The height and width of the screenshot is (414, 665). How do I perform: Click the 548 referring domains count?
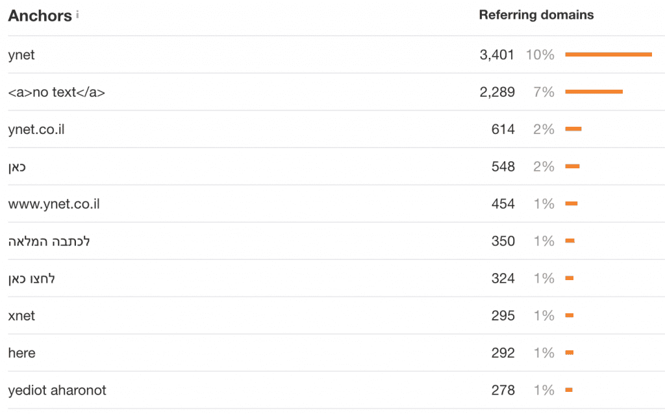503,167
